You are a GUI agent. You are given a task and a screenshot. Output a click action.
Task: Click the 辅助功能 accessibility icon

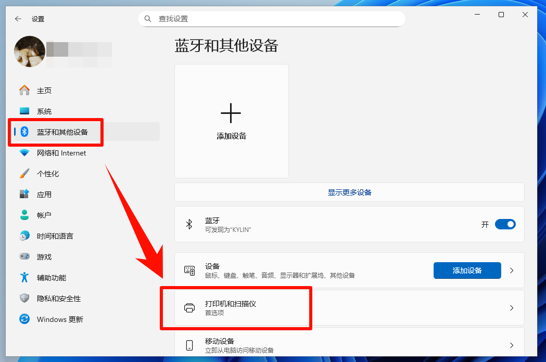tap(24, 277)
